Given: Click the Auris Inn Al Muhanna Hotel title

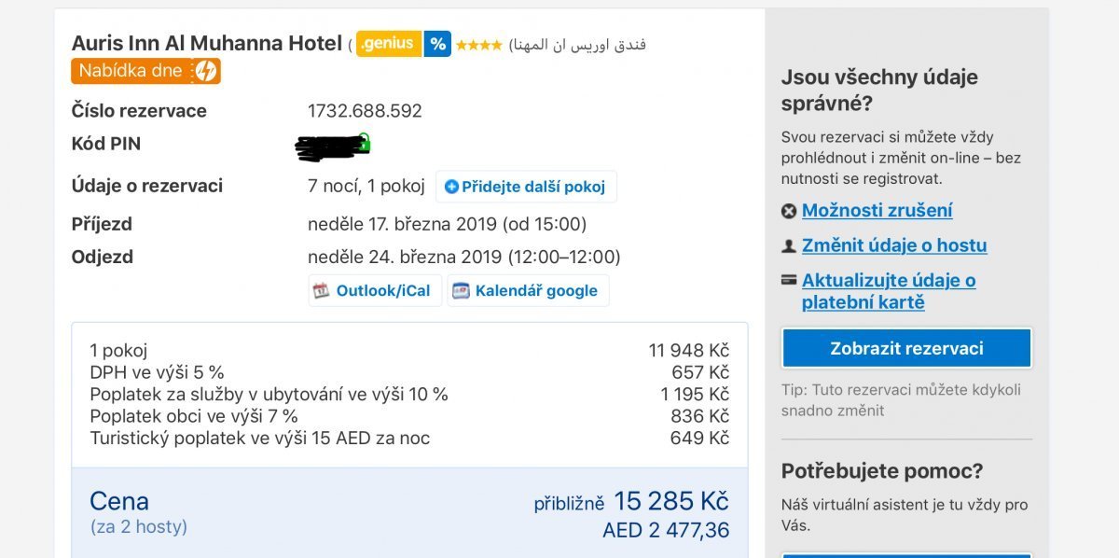Looking at the screenshot, I should click(206, 43).
